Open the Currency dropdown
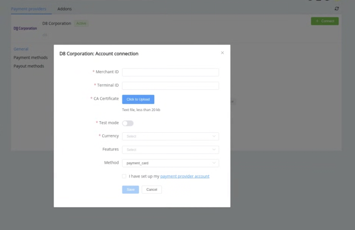This screenshot has height=230, width=355. [170, 136]
